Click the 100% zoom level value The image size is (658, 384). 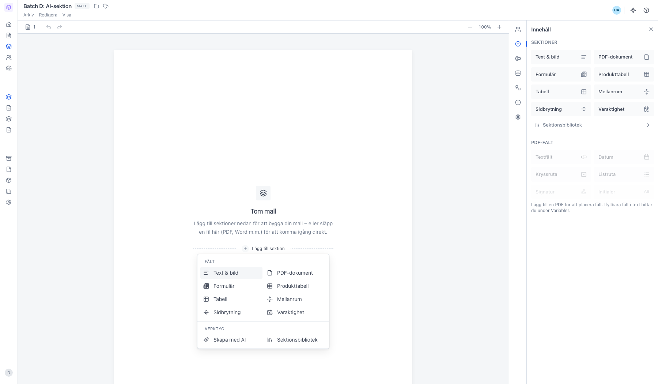tap(485, 27)
